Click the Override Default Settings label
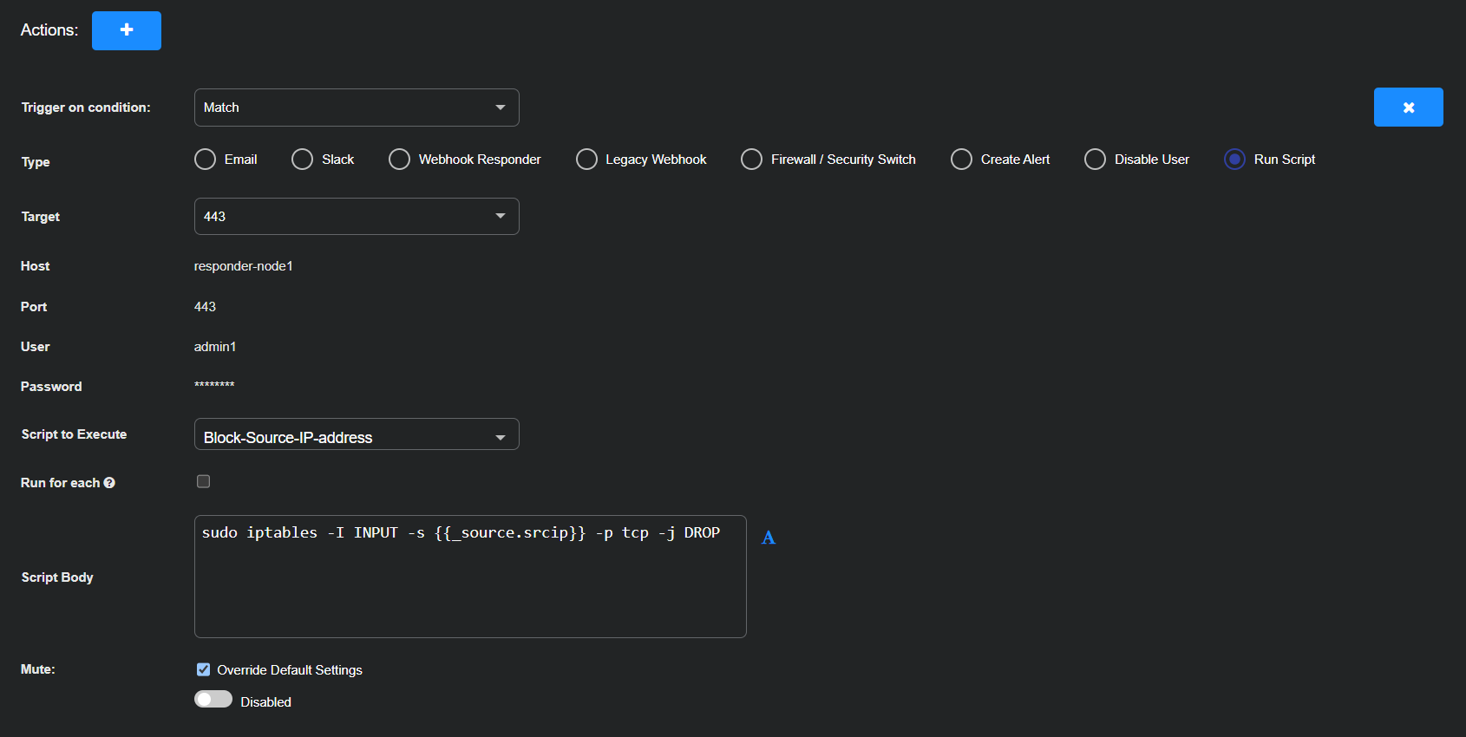 pos(290,670)
